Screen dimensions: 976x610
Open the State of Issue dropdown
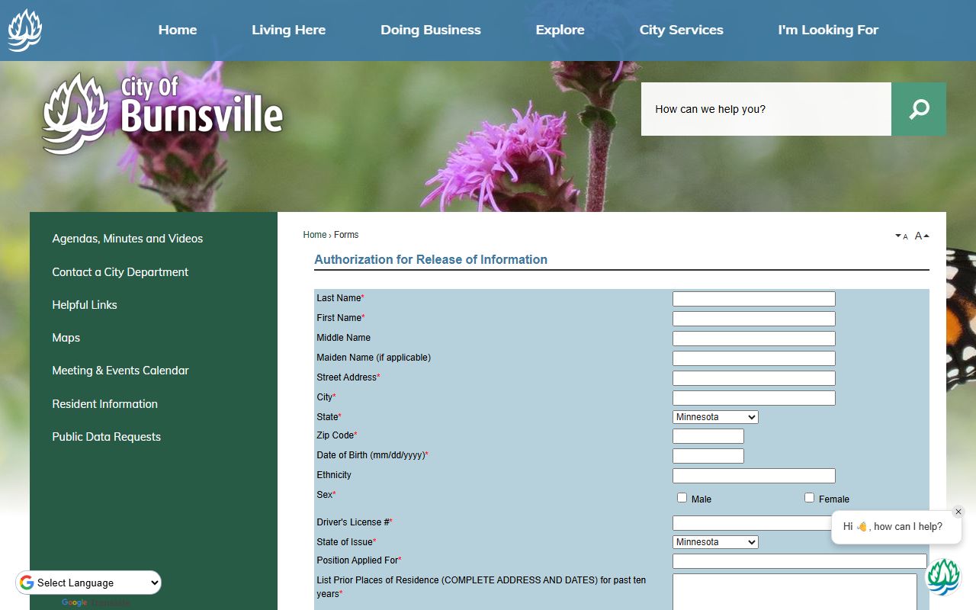coord(715,542)
